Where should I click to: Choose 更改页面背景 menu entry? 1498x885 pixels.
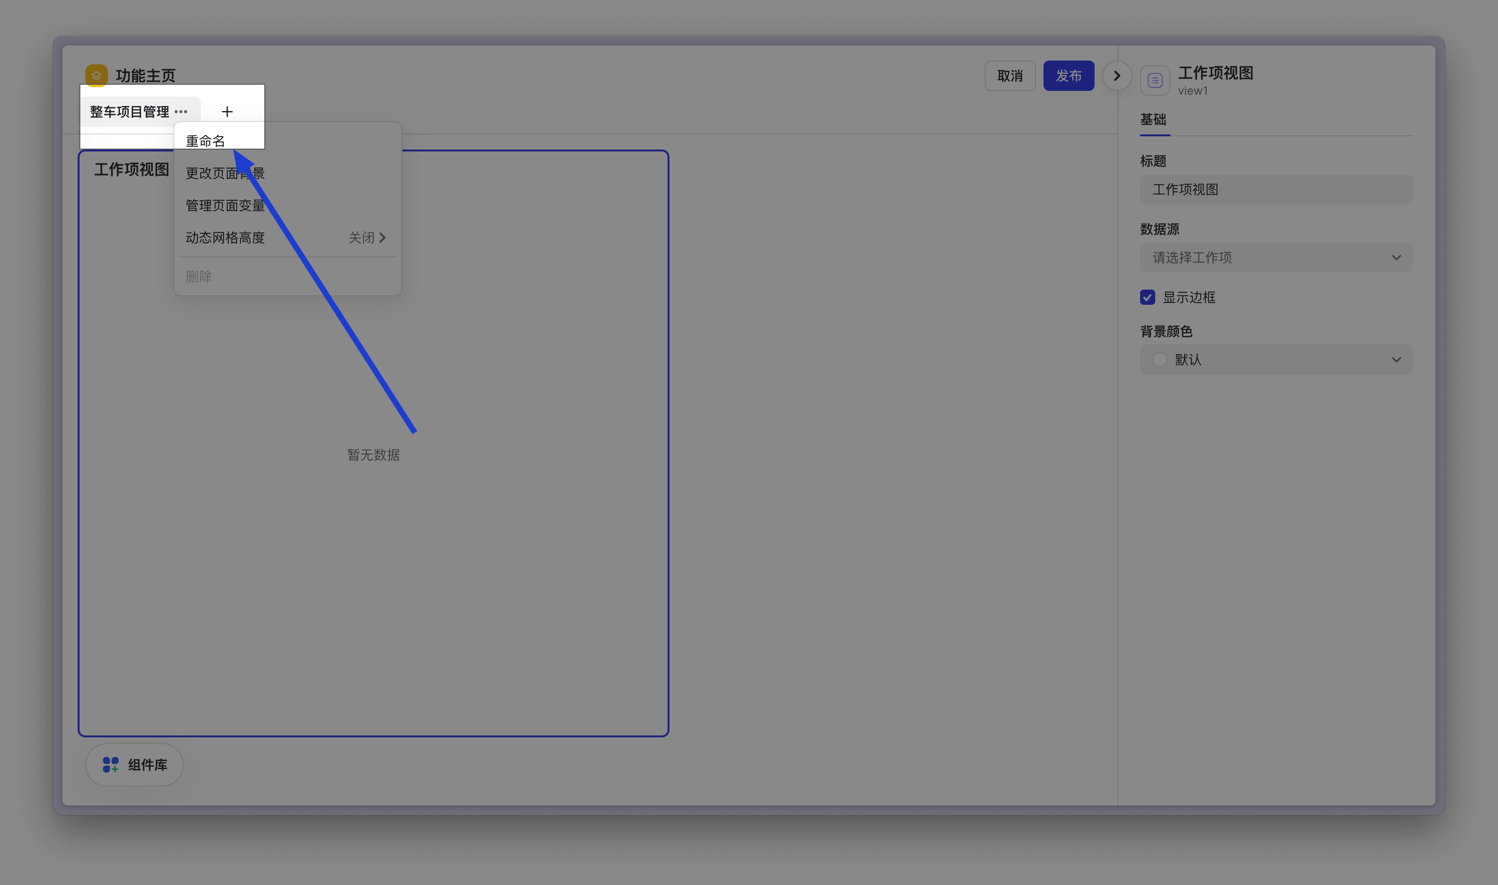tap(287, 174)
